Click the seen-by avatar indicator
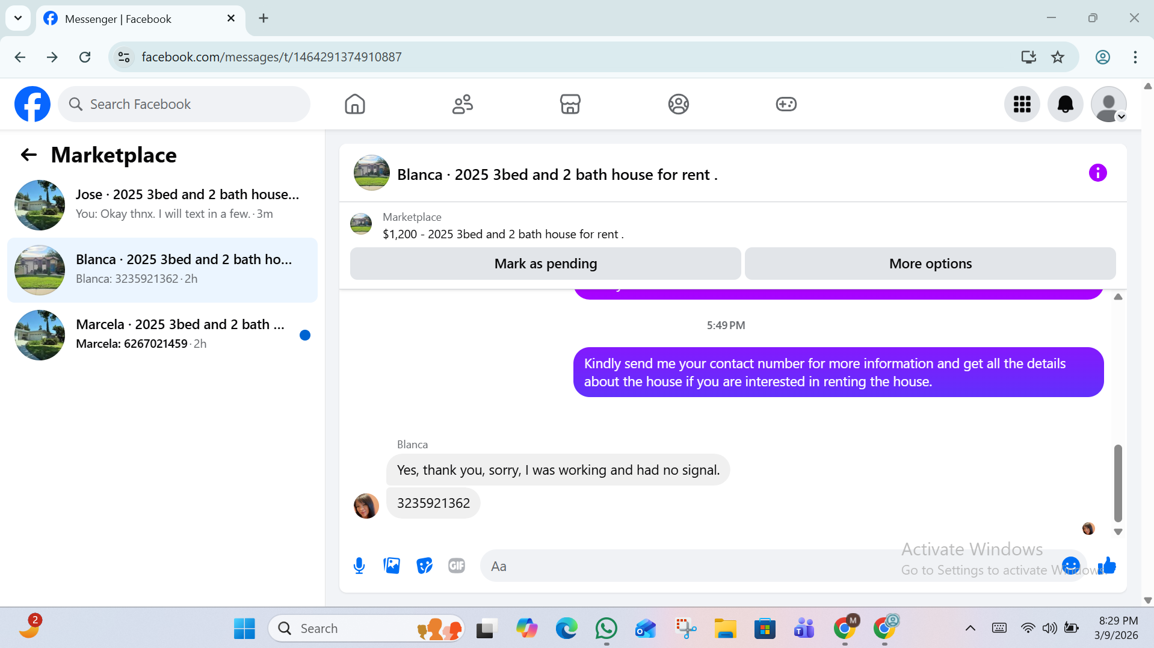Viewport: 1154px width, 648px height. point(1088,529)
